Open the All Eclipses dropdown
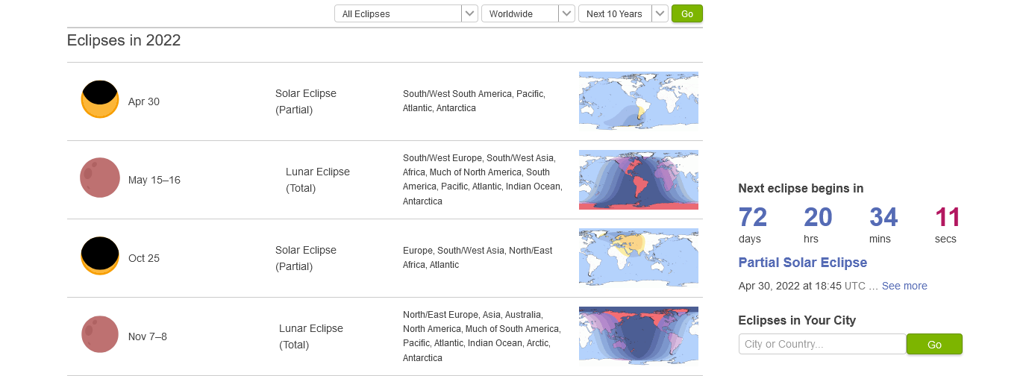Screen dimensions: 1026x376 pyautogui.click(x=405, y=13)
